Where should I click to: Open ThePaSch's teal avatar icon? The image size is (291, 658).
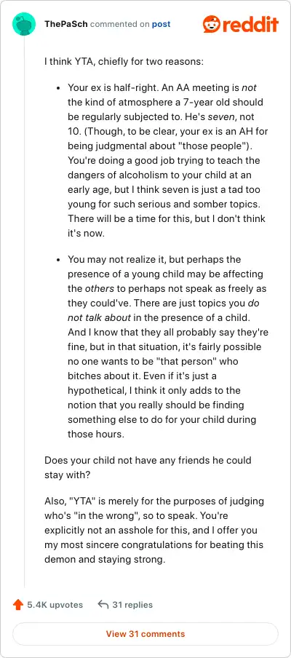coord(24,24)
